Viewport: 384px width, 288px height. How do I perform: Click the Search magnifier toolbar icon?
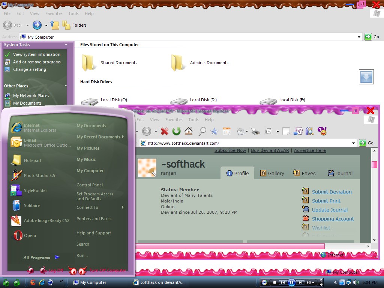202,131
